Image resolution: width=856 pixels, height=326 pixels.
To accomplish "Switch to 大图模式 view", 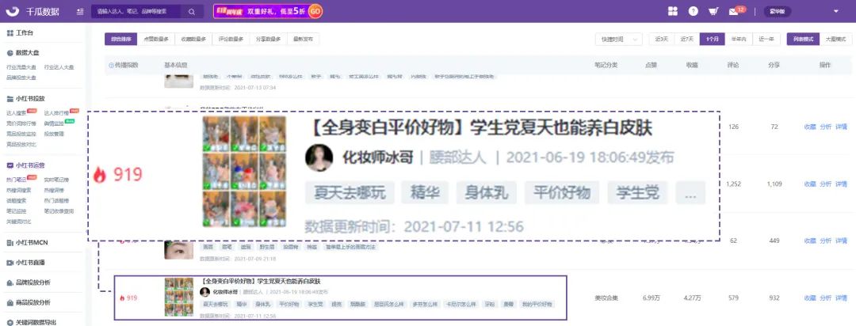I will click(835, 40).
